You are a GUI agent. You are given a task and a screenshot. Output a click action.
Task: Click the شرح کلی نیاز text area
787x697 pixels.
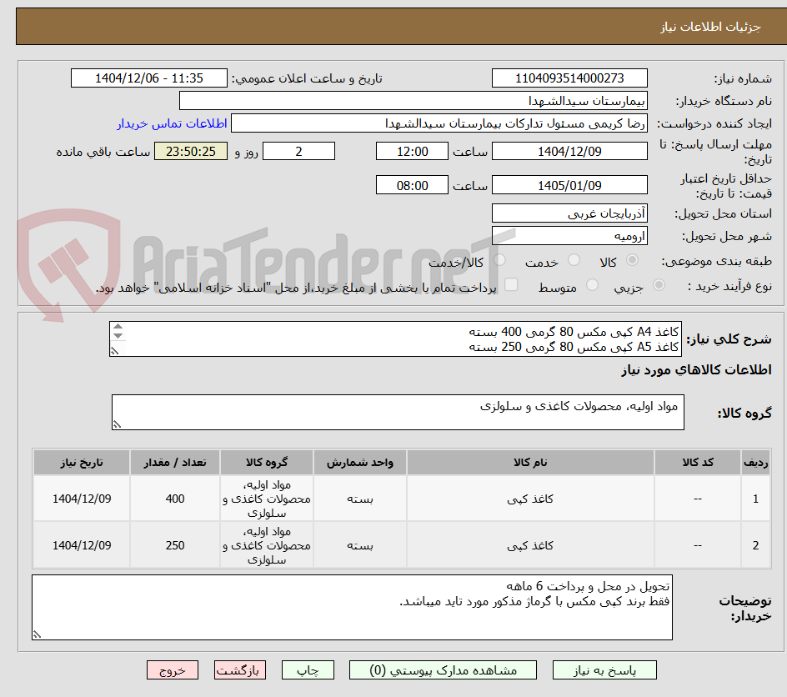click(395, 339)
